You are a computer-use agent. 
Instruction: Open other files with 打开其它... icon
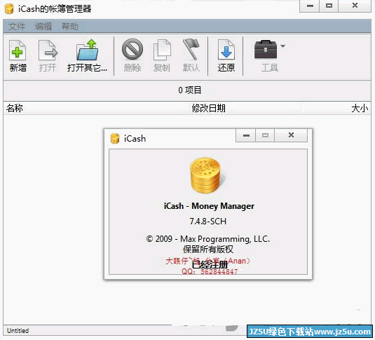click(x=87, y=50)
